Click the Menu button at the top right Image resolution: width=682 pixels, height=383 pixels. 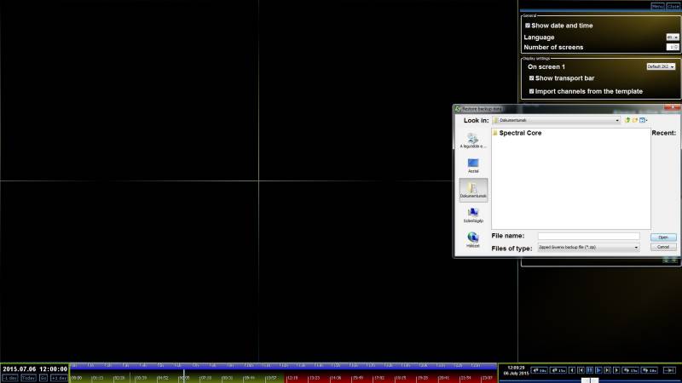657,6
